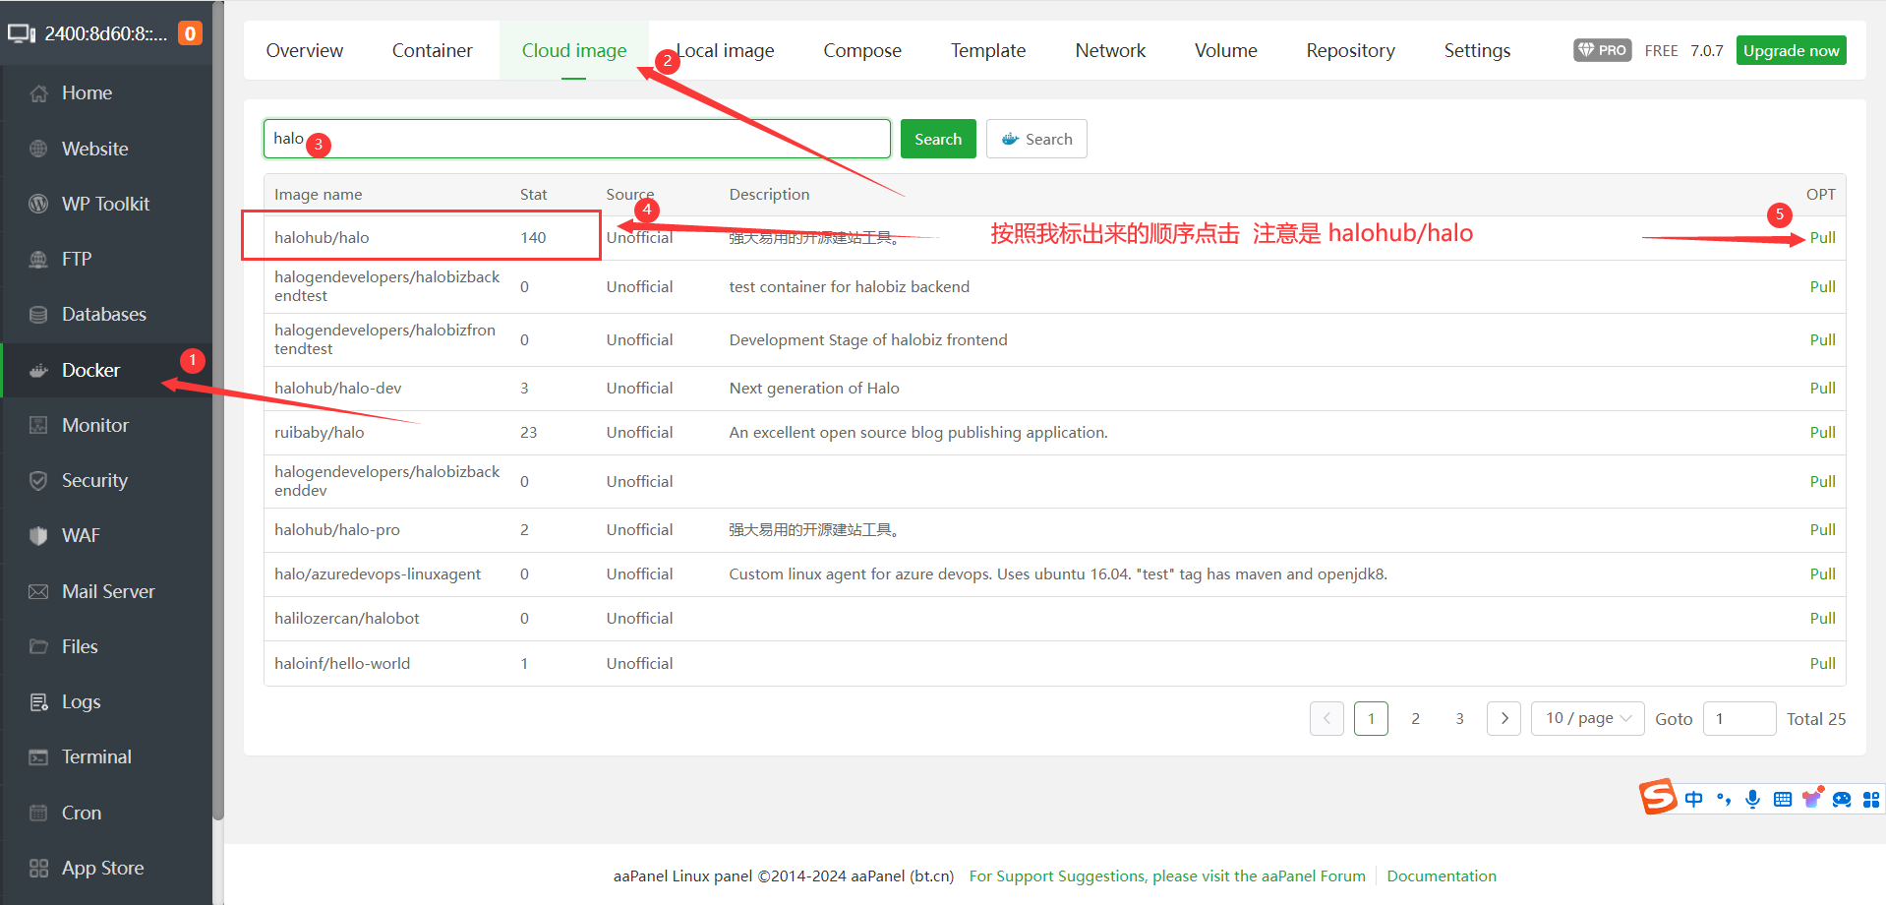Click the microphone voice input icon
This screenshot has height=905, width=1886.
tap(1752, 799)
